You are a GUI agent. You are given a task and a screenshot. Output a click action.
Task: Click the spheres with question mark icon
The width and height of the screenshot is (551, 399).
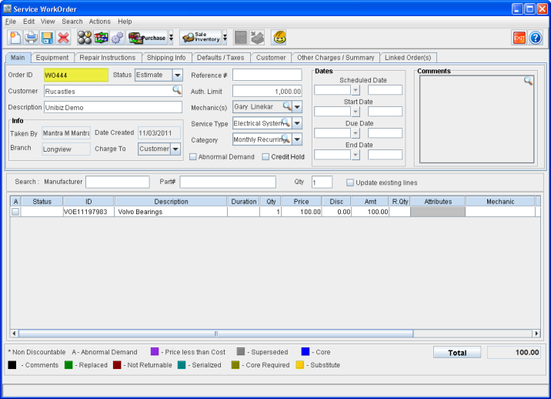point(85,38)
